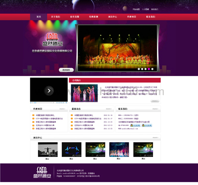The height and width of the screenshot is (185, 198).
Task: Play the video in the black player
Action: [49, 91]
